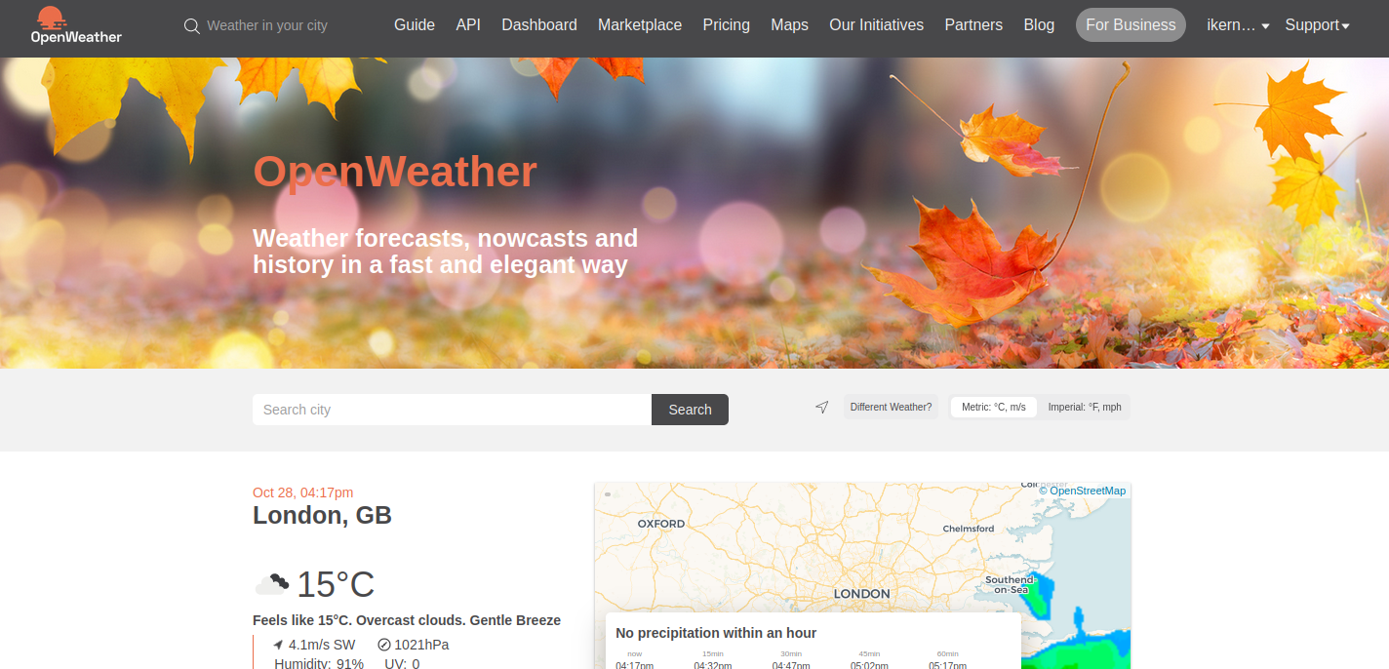
Task: Focus the Search city input field
Action: 452,410
